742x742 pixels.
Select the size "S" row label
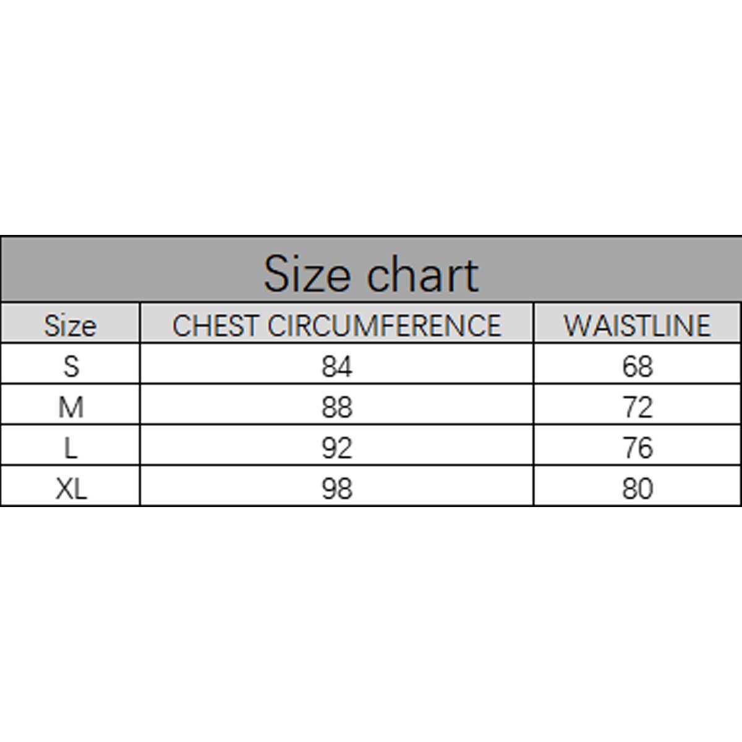[x=71, y=366]
